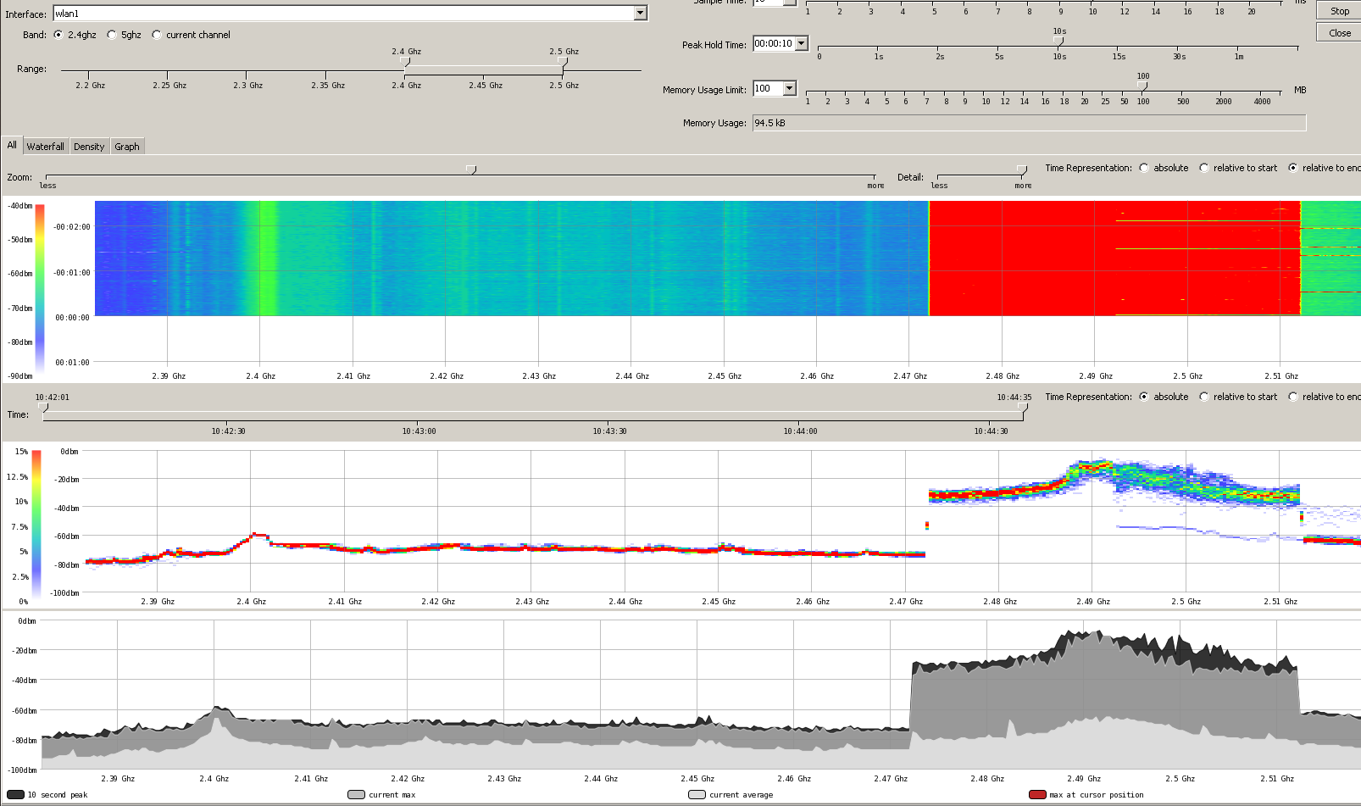Select the 2.4ghz band radio button
The image size is (1361, 806).
tap(58, 35)
